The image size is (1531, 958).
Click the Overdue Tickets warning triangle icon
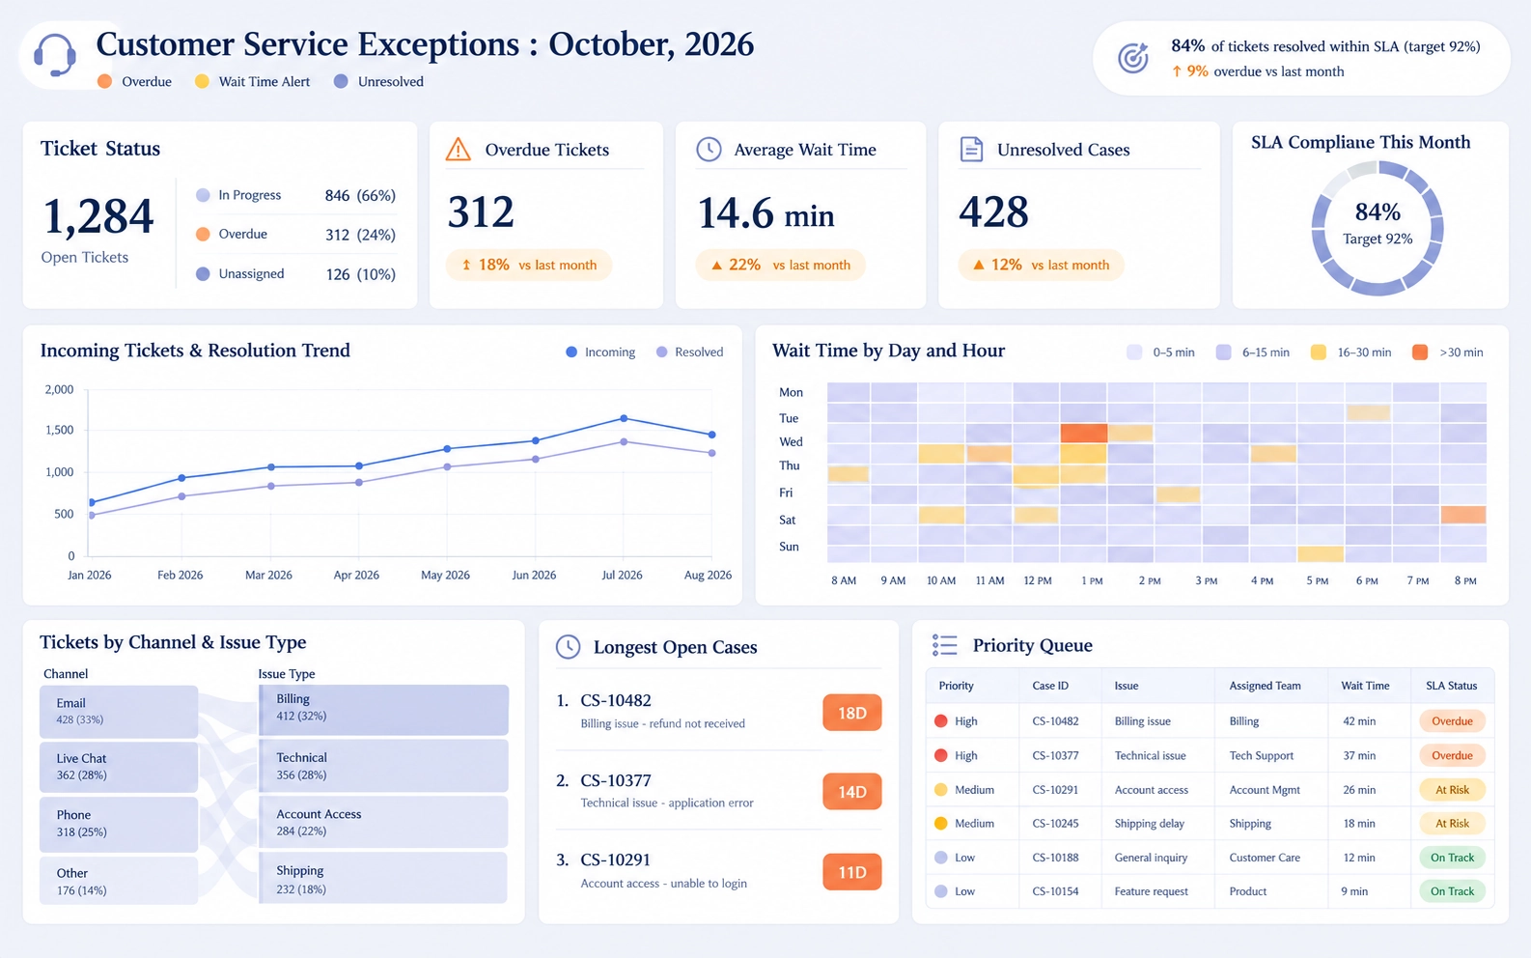(x=459, y=150)
